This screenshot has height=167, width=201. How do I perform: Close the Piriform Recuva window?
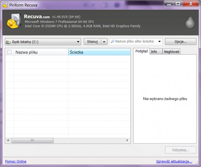tap(191, 4)
